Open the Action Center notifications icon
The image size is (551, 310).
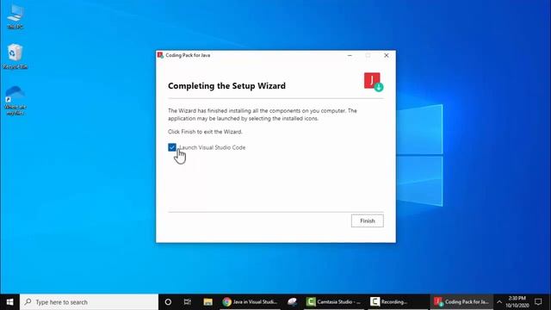click(x=538, y=302)
